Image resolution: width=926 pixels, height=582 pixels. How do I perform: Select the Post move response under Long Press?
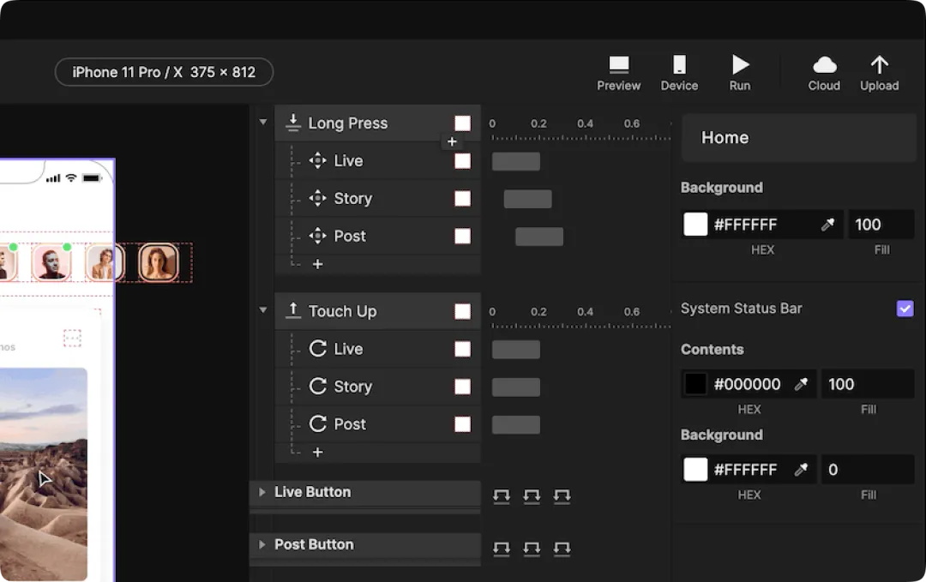pos(350,236)
